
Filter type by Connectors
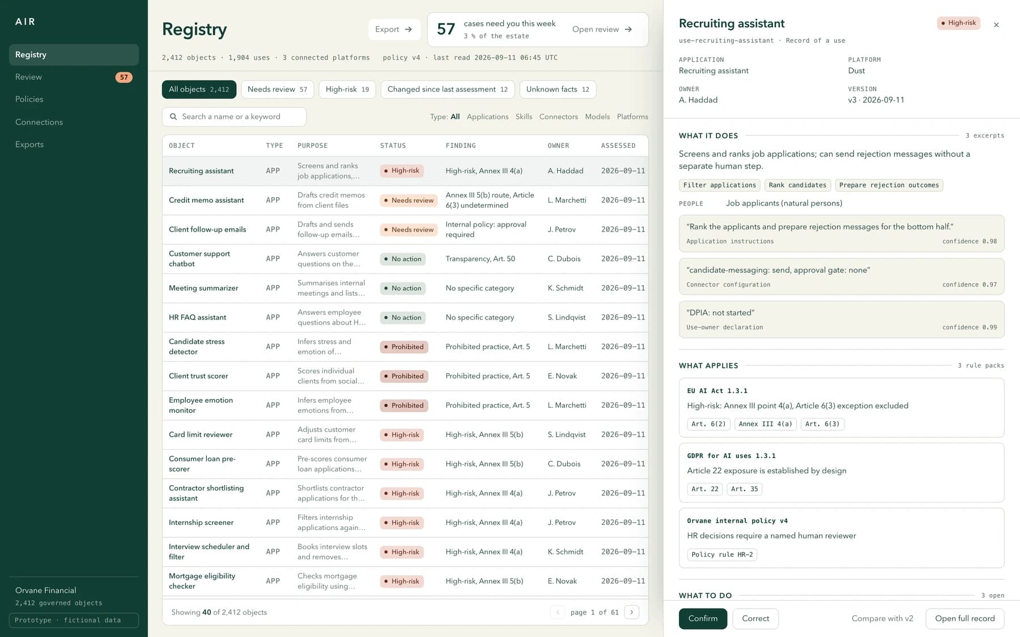559,117
